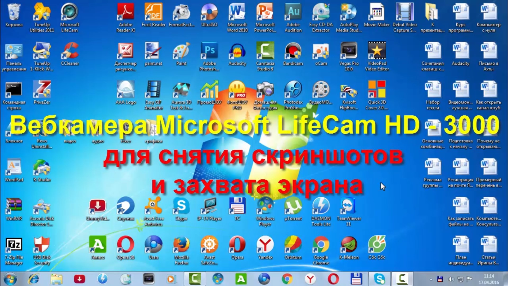Open Internet Explorer from taskbar

(x=34, y=279)
